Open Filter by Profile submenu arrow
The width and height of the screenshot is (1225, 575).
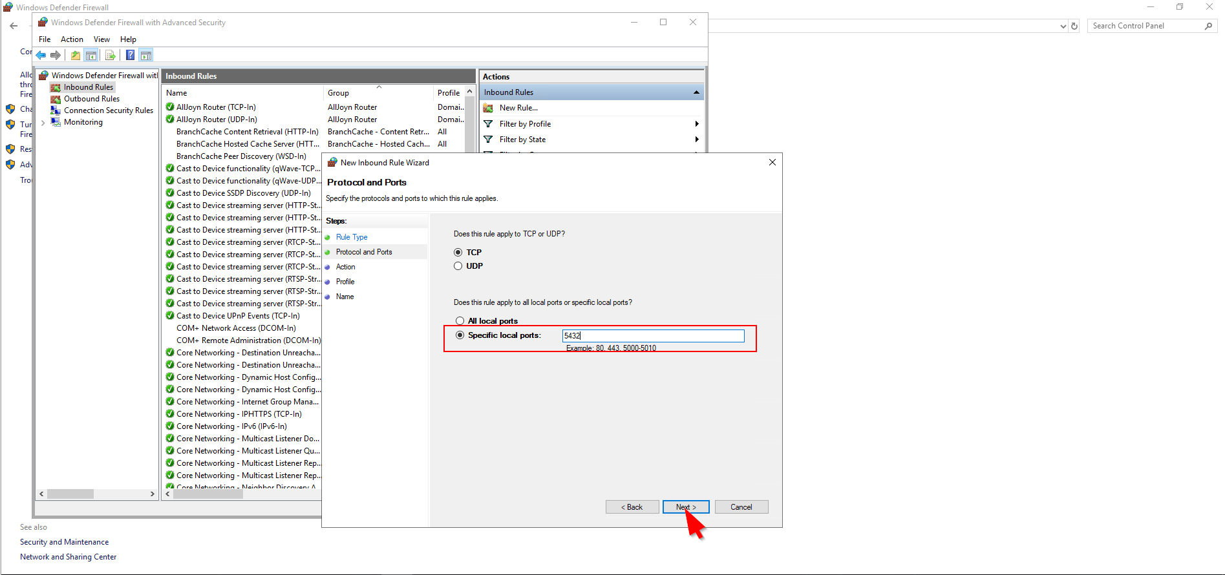(697, 124)
